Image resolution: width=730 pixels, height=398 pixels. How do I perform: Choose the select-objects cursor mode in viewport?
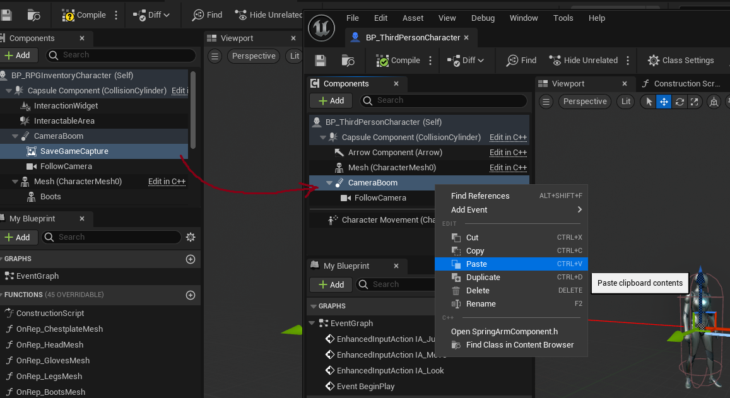tap(649, 102)
